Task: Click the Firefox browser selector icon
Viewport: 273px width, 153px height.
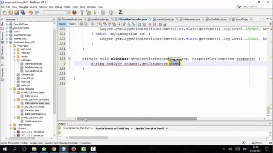Action: coord(74,12)
